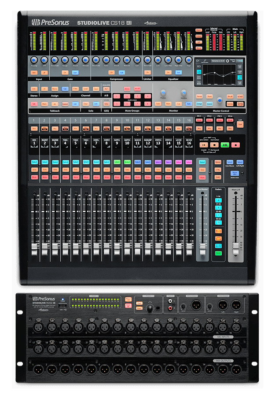Click the Quick Recall button
The width and height of the screenshot is (275, 403).
240,104
